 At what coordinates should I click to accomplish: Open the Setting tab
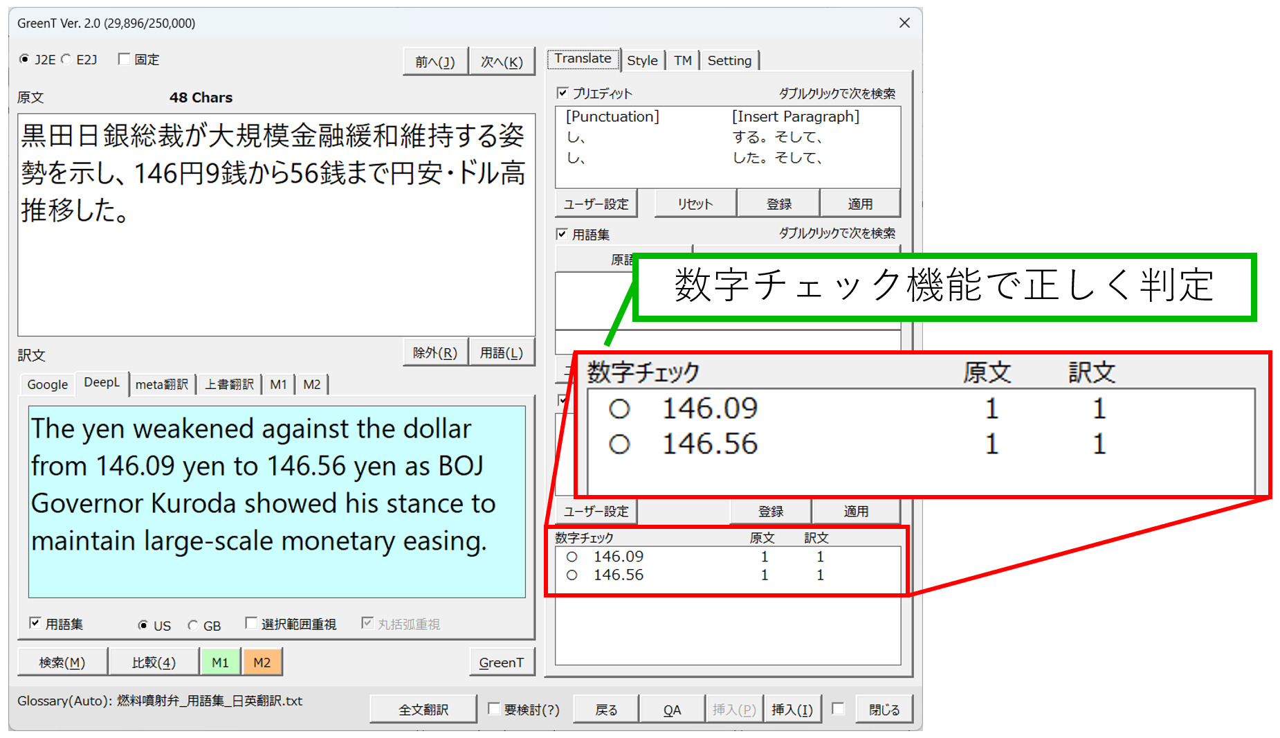tap(729, 61)
